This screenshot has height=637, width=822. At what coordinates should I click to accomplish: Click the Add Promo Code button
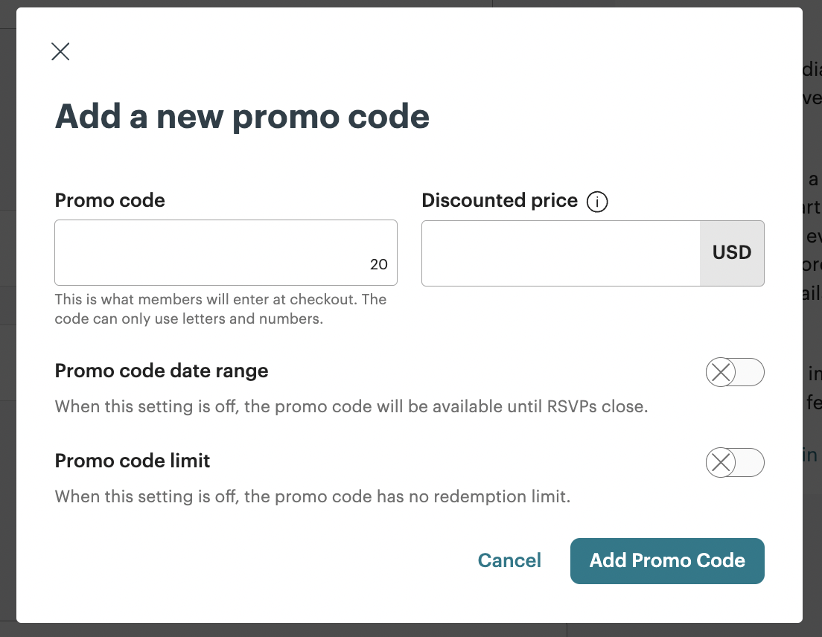tap(667, 560)
